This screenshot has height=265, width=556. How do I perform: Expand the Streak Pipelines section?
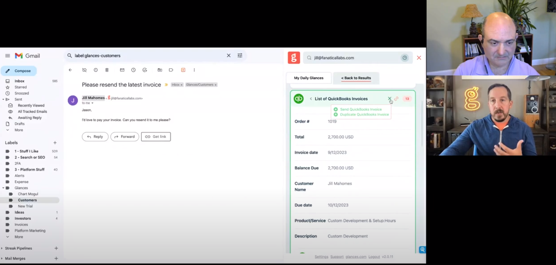coord(3,248)
